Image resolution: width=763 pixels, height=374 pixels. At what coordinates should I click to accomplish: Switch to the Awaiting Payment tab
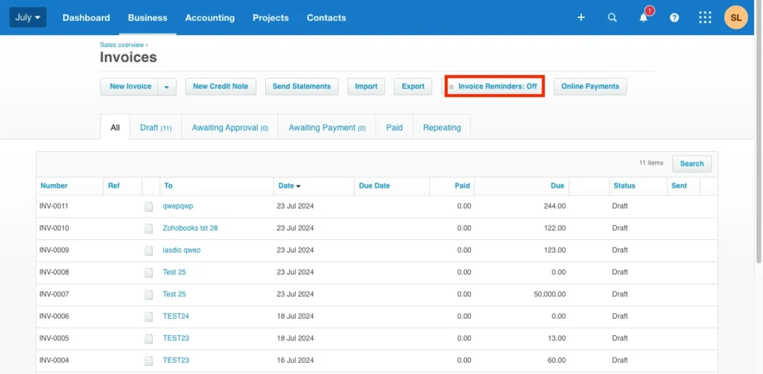[x=327, y=127]
